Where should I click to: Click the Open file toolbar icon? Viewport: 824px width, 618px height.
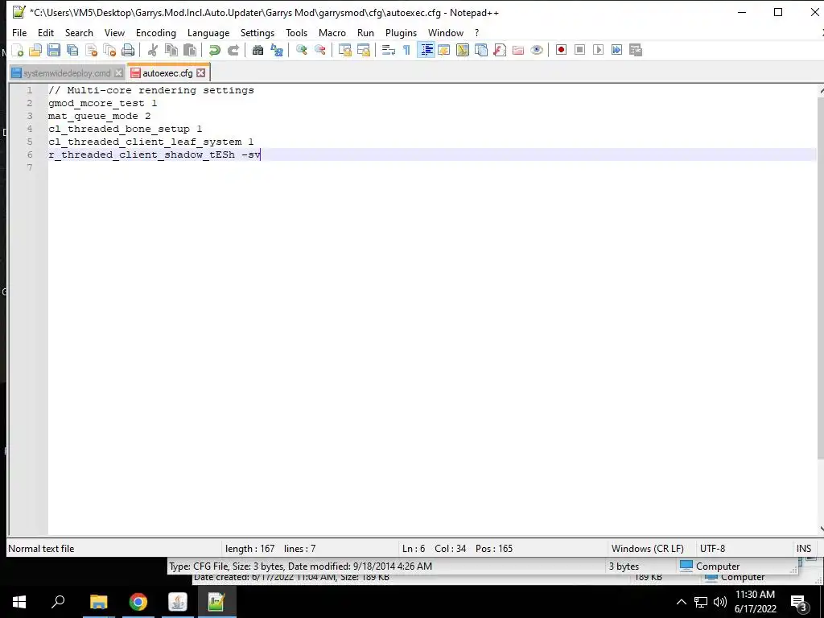35,50
